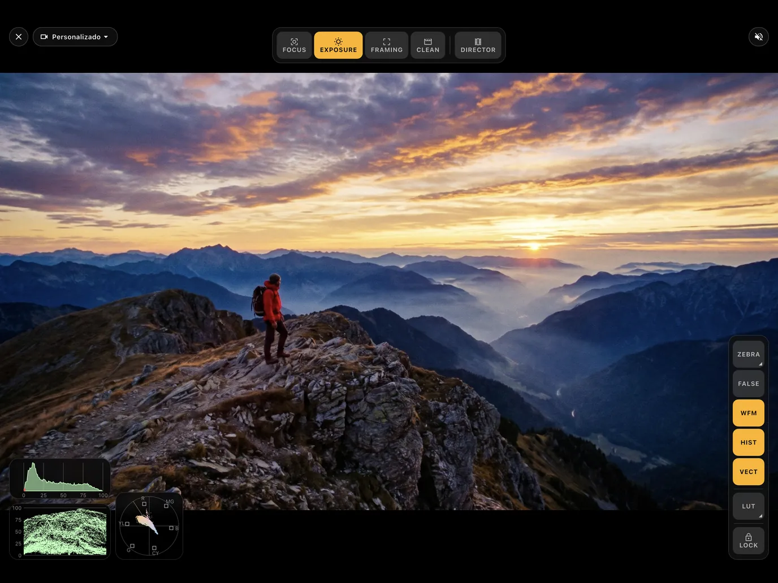This screenshot has height=583, width=778.
Task: Expand the LUT options corner arrow
Action: (x=760, y=516)
